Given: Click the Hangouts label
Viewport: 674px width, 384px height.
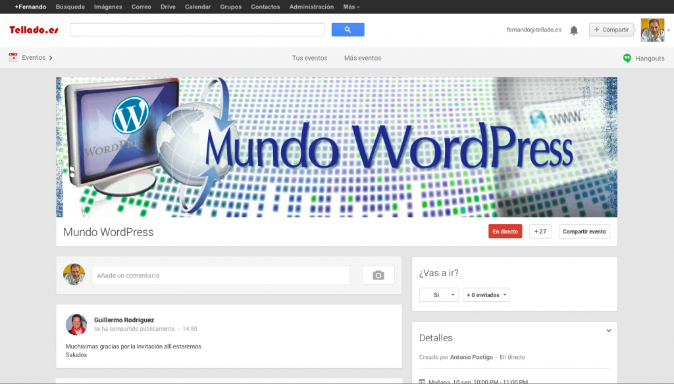Looking at the screenshot, I should pyautogui.click(x=650, y=59).
